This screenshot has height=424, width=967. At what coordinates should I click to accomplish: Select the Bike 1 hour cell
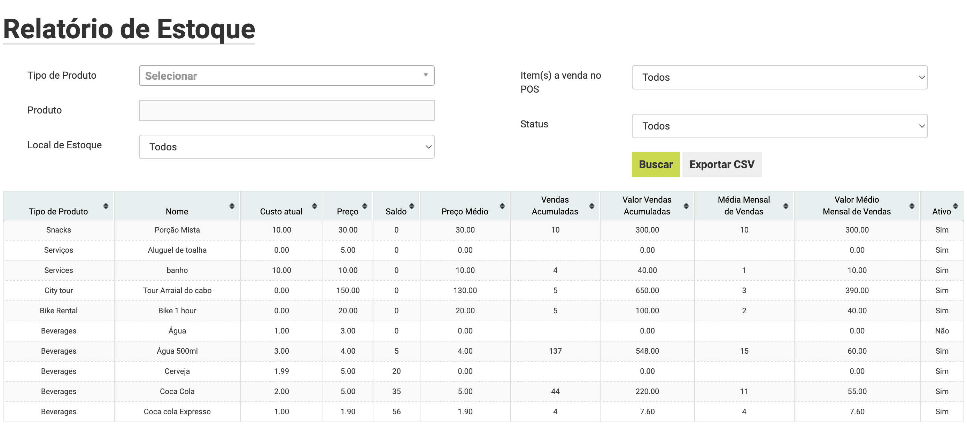click(177, 311)
